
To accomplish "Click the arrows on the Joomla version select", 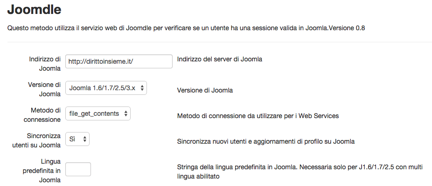I will (142, 87).
